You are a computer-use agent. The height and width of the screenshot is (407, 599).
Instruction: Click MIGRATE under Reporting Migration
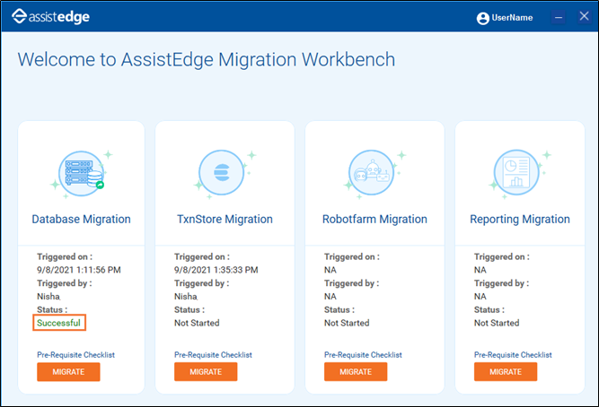[506, 371]
